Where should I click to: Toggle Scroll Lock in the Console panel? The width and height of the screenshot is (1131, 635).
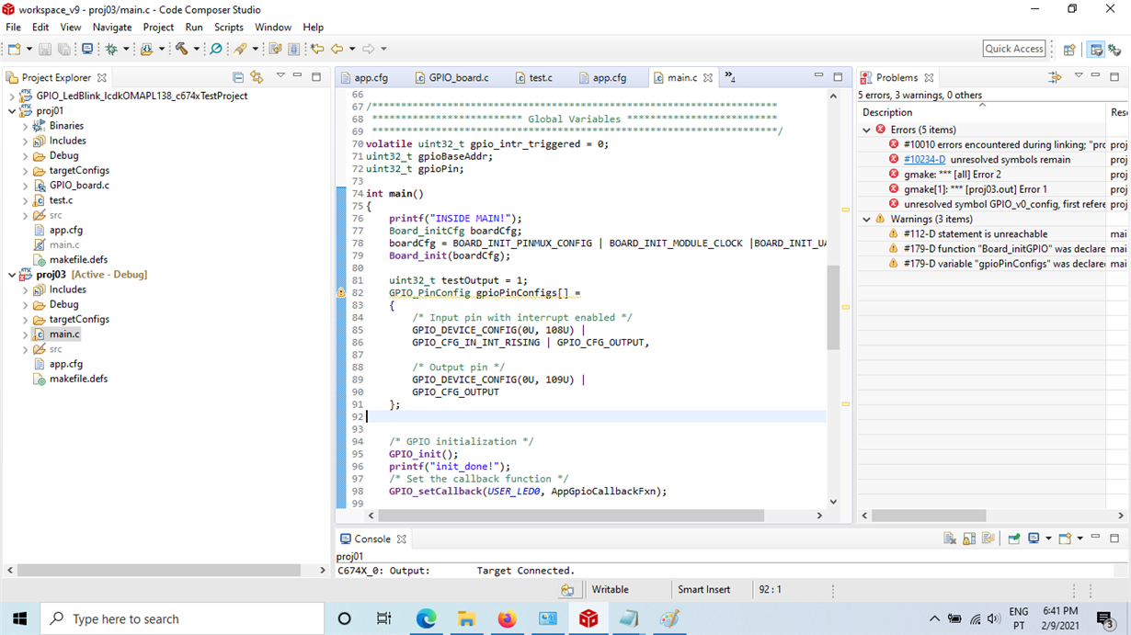(x=969, y=539)
